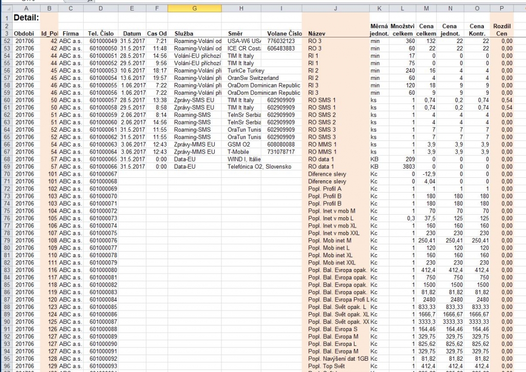Select column J header
The image size is (526, 372).
(x=335, y=8)
